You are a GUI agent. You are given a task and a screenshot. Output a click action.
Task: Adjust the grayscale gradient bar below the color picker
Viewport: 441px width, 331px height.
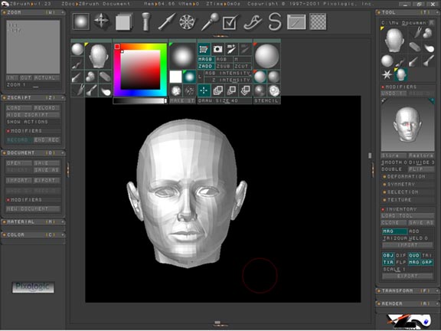pos(140,101)
